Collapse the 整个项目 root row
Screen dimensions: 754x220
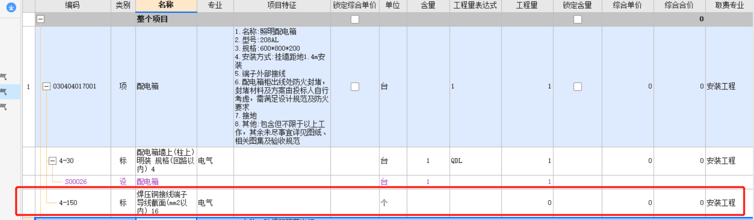pyautogui.click(x=41, y=19)
